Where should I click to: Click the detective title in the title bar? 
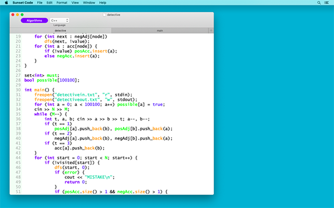[114, 15]
